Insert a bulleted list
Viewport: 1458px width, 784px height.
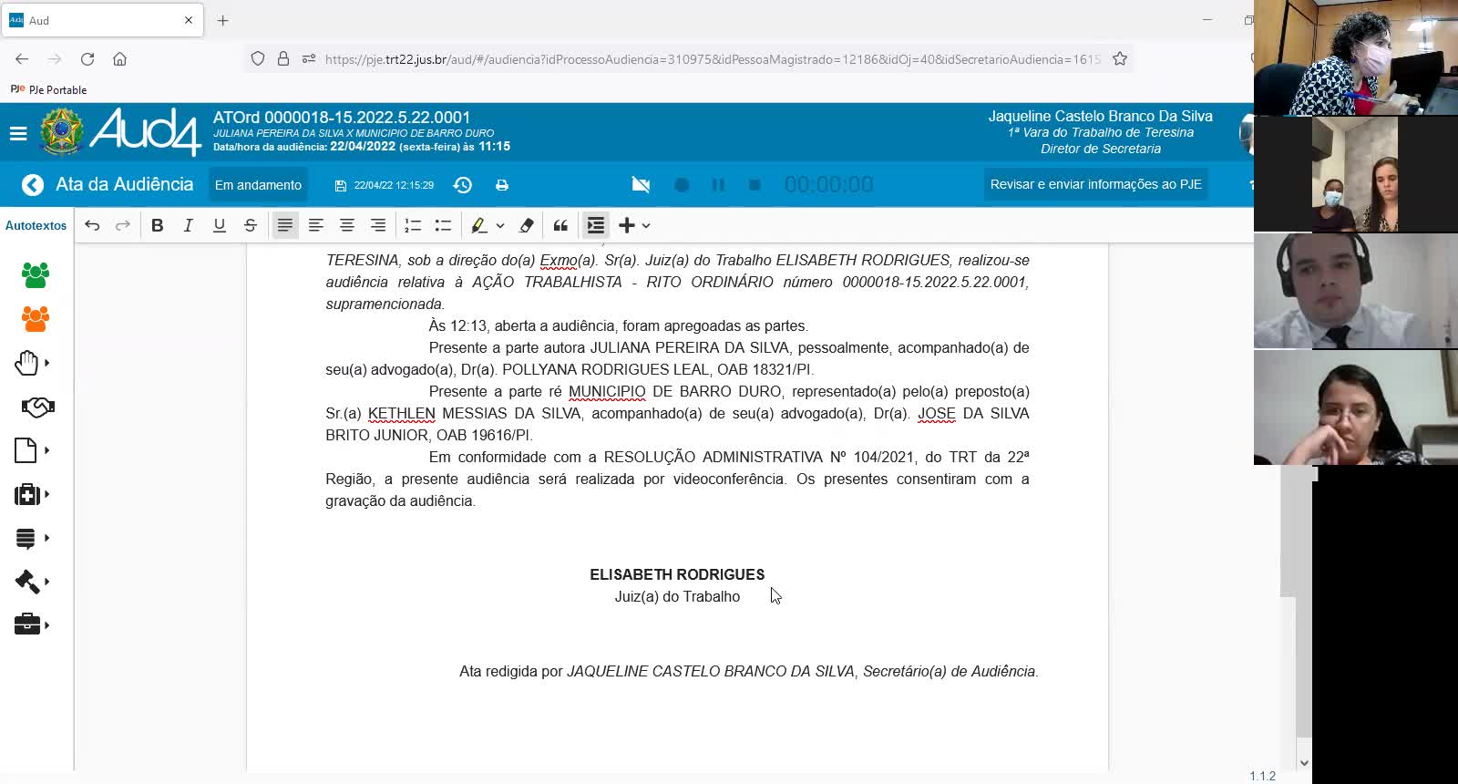444,225
